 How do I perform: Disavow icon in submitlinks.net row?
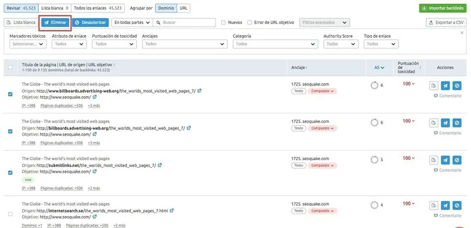pyautogui.click(x=457, y=160)
